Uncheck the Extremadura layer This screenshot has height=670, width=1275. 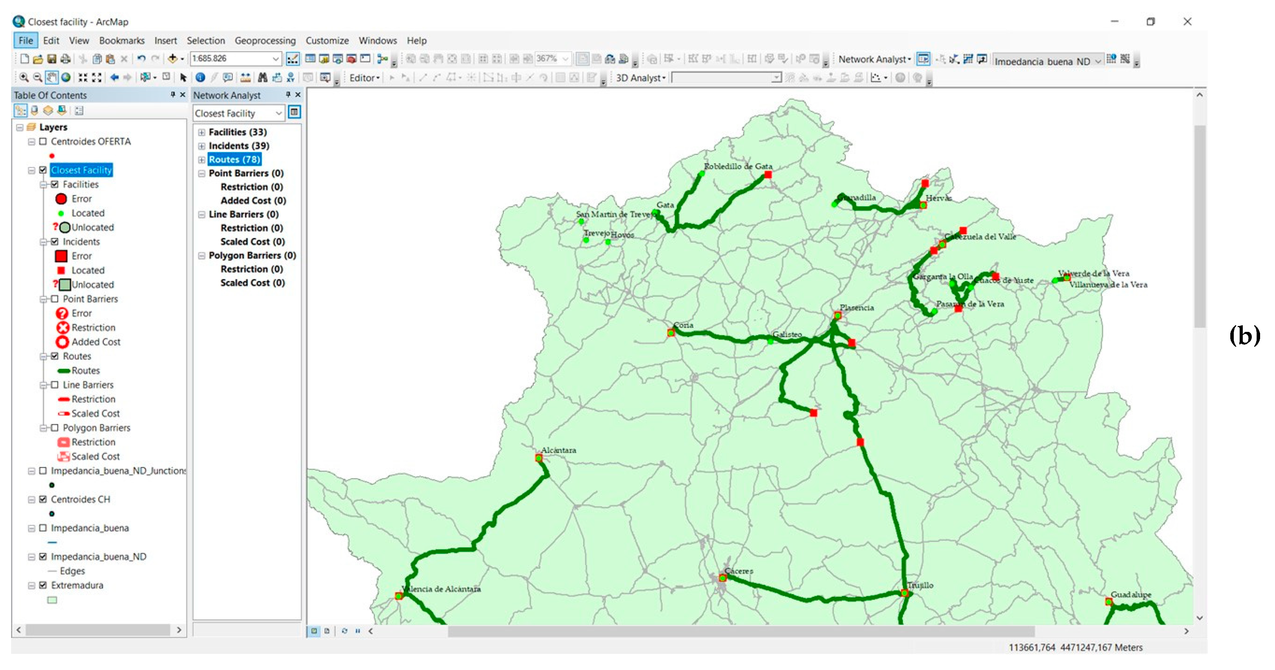pos(43,585)
